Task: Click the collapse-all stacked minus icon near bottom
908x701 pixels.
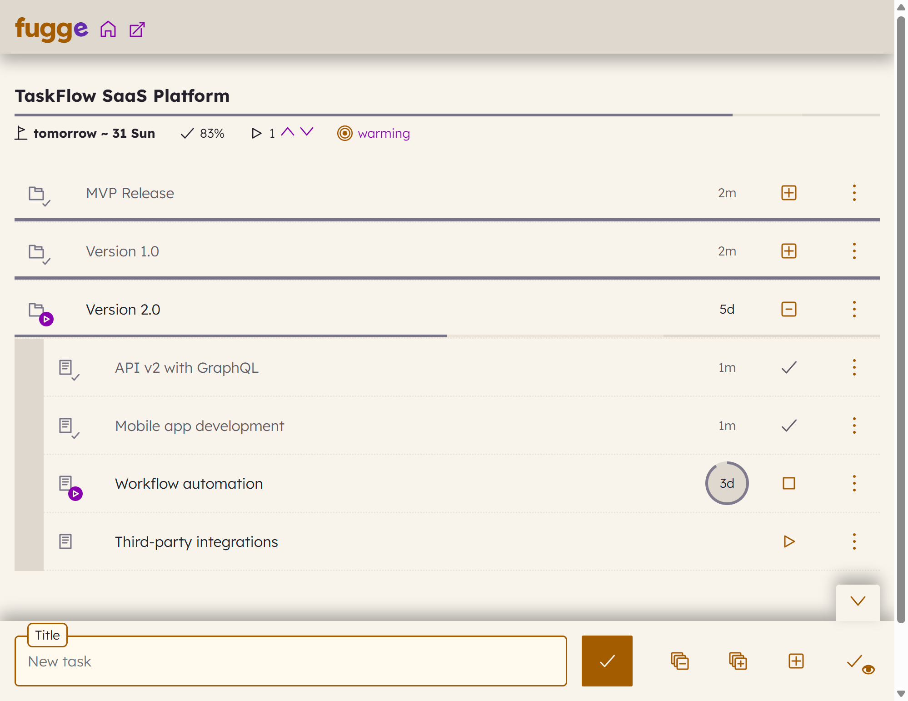Action: click(x=679, y=661)
